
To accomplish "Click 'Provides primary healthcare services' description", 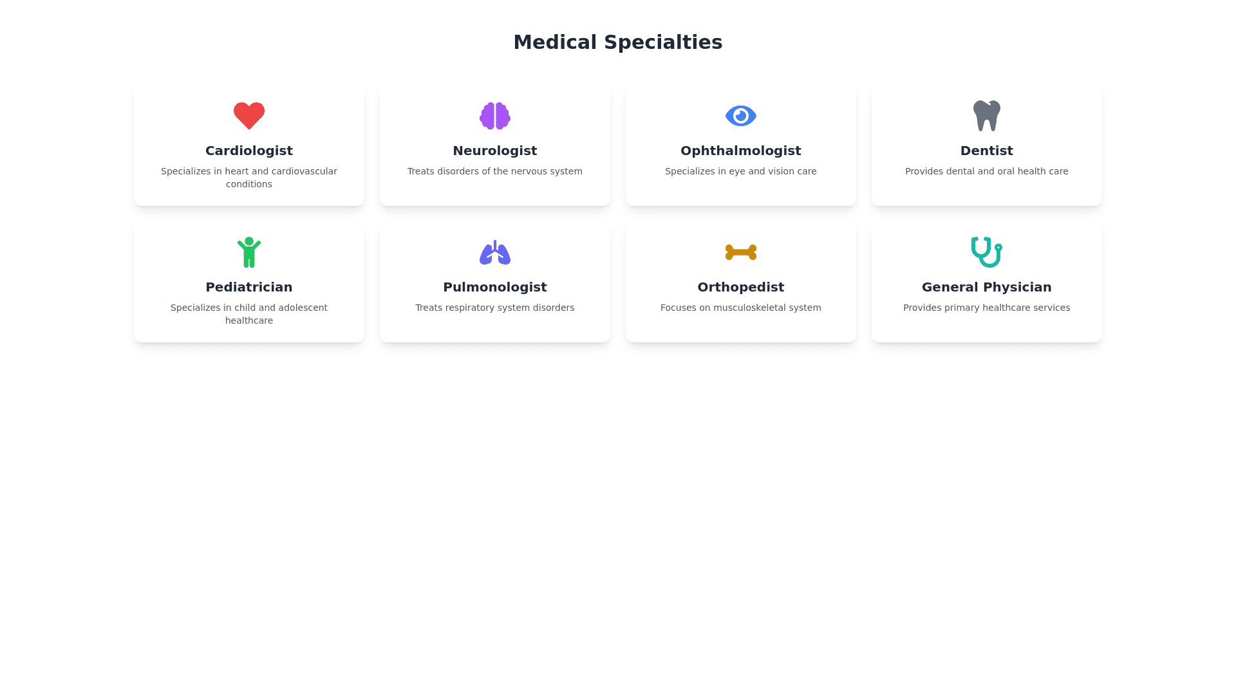I will click(987, 308).
